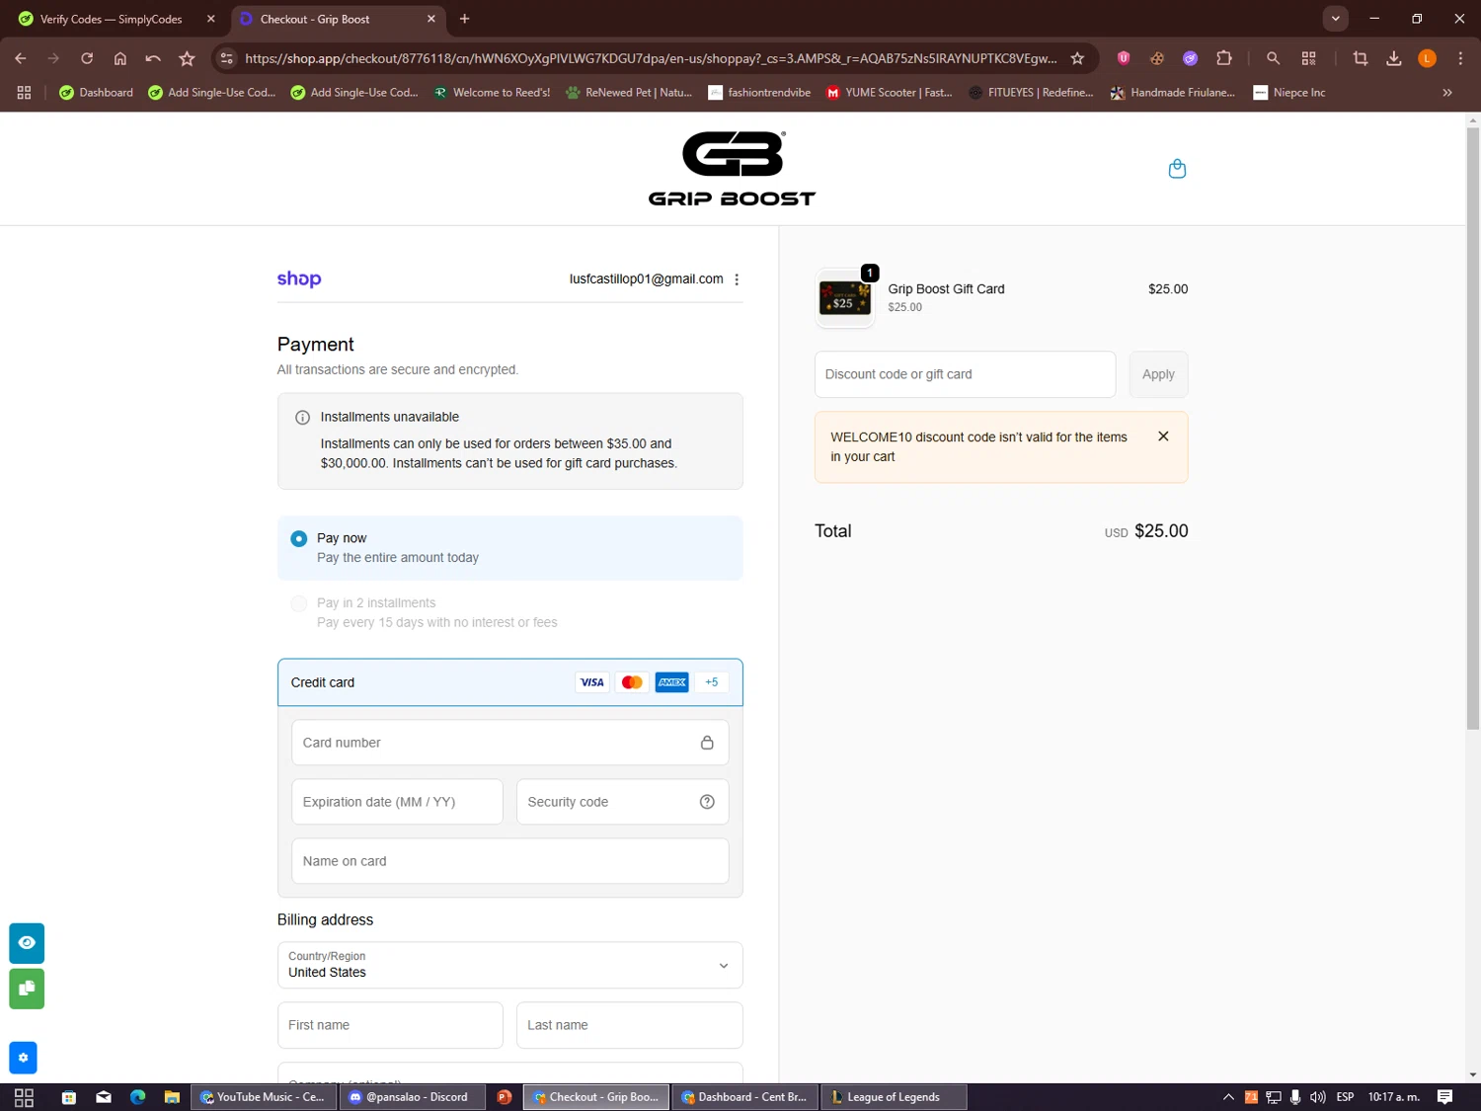Open the tab search dropdown arrow

1335,19
